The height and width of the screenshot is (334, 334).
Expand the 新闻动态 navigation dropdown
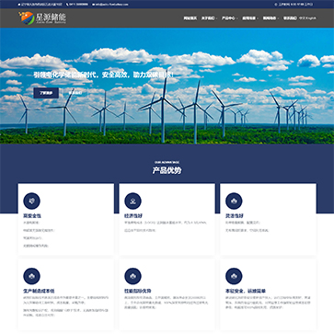(271, 18)
